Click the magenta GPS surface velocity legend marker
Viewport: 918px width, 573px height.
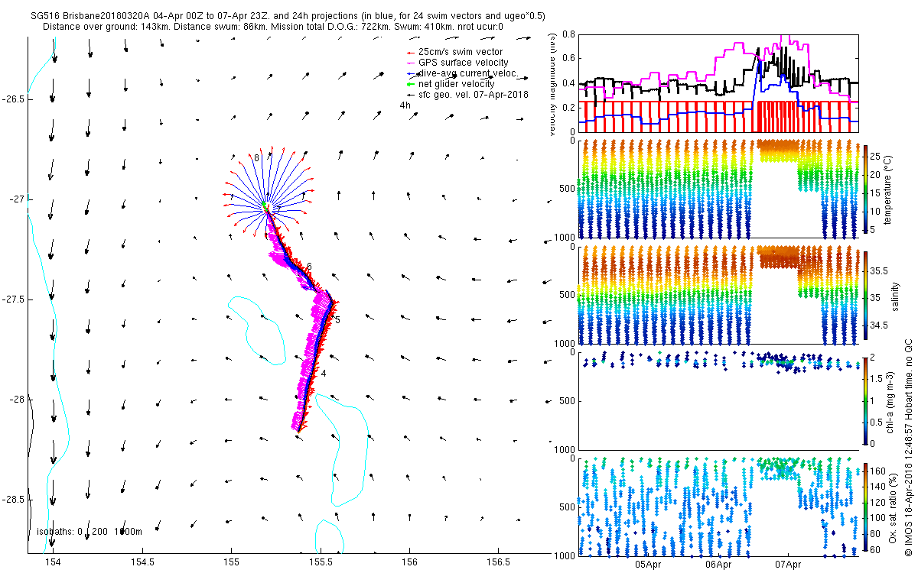pyautogui.click(x=410, y=63)
